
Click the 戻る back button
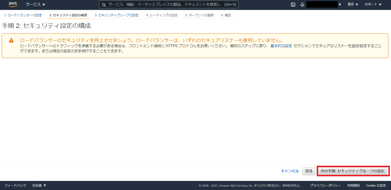coord(309,171)
